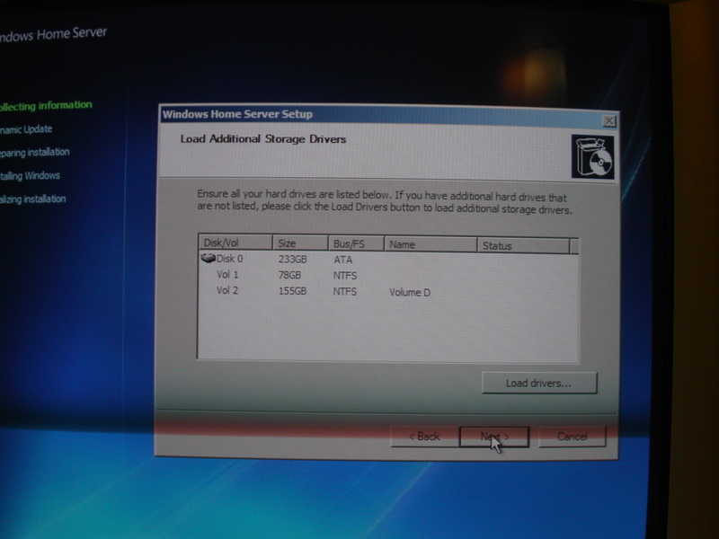Click the Dynamic Update step in sidebar
Image resolution: width=719 pixels, height=539 pixels.
tap(26, 129)
